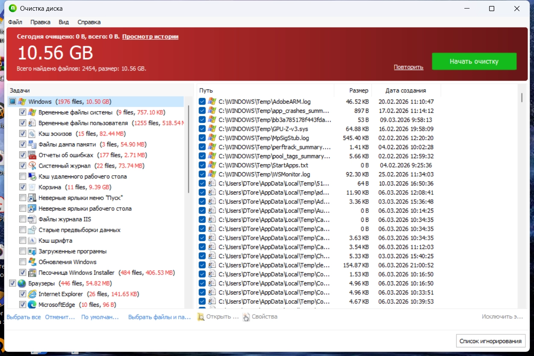Image resolution: width=534 pixels, height=356 pixels.
Task: Click the Выбрать все link
Action: (x=24, y=317)
